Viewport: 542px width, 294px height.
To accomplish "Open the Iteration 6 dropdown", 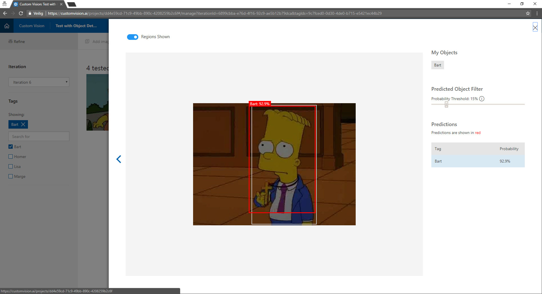I will click(x=39, y=82).
